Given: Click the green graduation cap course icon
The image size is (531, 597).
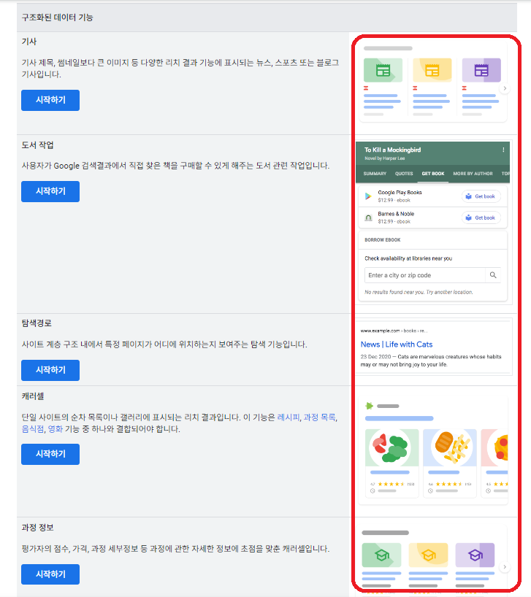Looking at the screenshot, I should click(381, 555).
